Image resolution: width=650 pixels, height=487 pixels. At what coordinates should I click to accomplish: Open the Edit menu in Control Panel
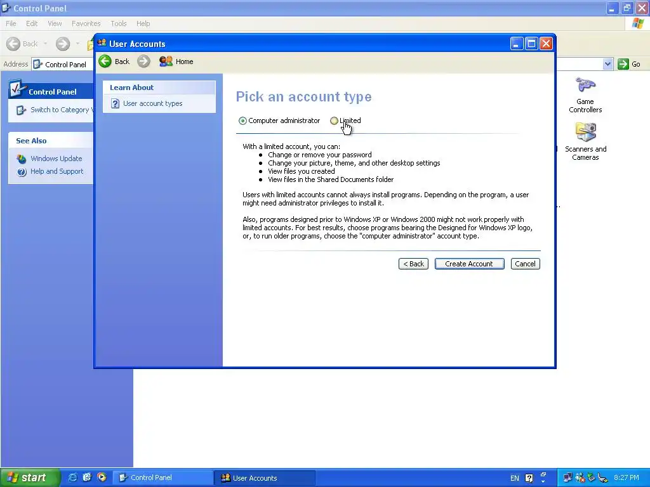32,23
